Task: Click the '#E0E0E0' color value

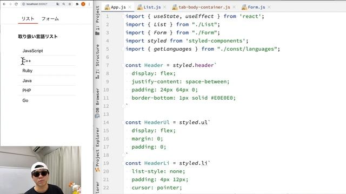Action: pos(222,98)
